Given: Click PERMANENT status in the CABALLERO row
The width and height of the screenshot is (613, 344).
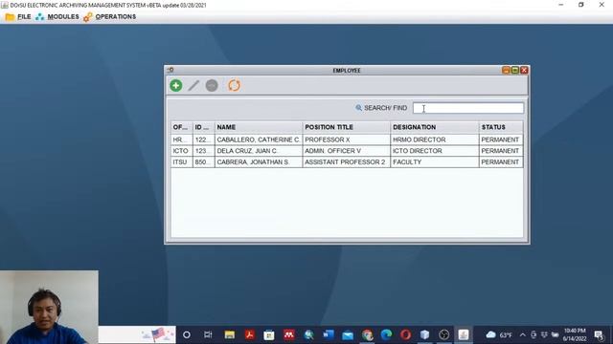Looking at the screenshot, I should [x=501, y=140].
